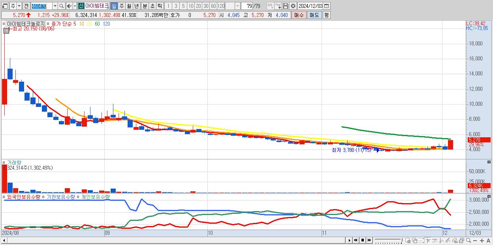Choose interval 30 button
This screenshot has height=245, width=493.
[206, 6]
